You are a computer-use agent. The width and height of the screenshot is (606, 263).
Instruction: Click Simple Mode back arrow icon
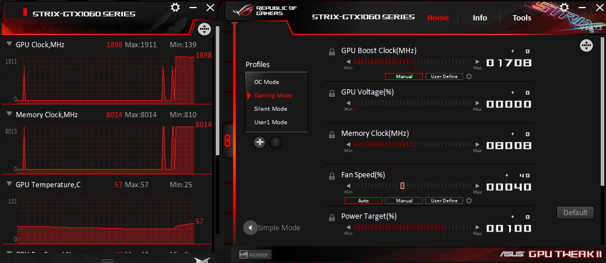coord(250,228)
